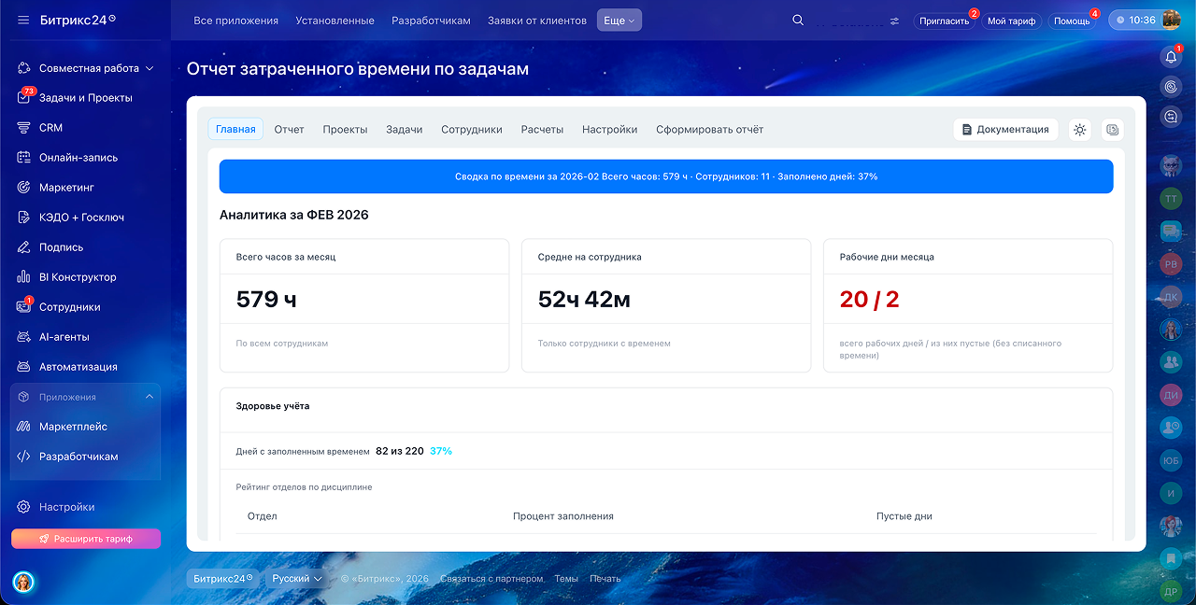Open the Русский language dropdown
1196x605 pixels.
pyautogui.click(x=297, y=579)
